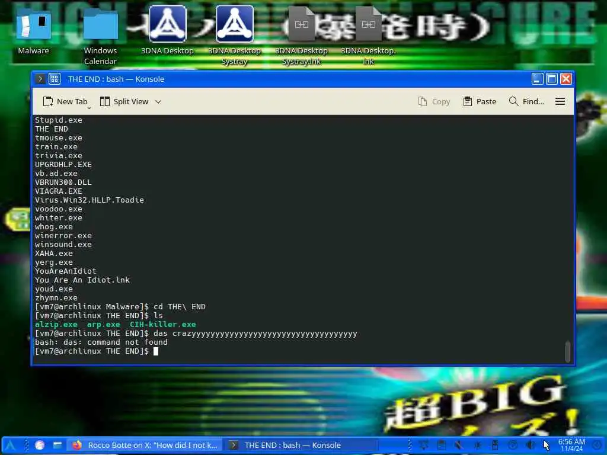Click 'bash: das: command not found' line
The width and height of the screenshot is (607, 455).
tap(101, 342)
